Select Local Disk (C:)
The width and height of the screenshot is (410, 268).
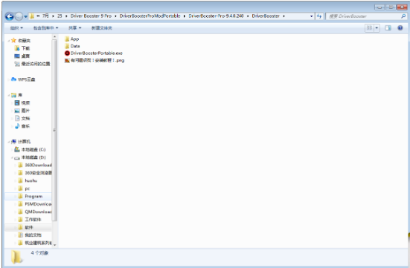(x=30, y=149)
